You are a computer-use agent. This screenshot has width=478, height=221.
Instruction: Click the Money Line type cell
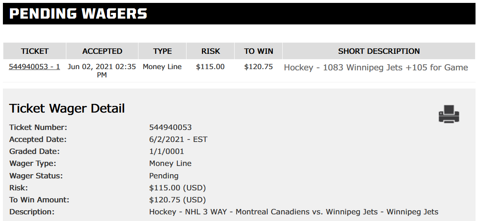click(162, 67)
